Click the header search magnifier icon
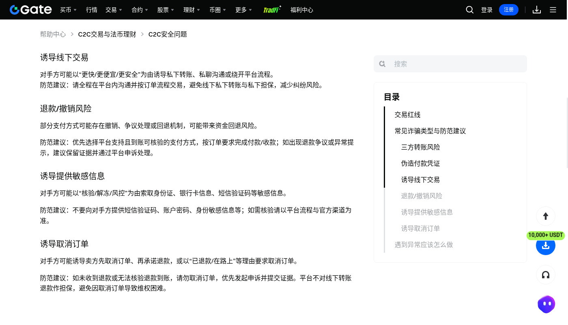The image size is (568, 325). click(470, 10)
